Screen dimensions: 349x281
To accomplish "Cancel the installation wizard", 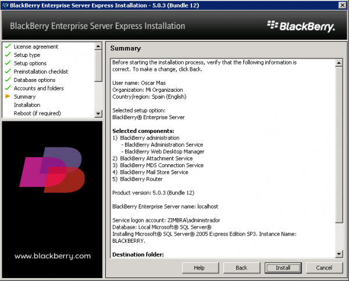I will tap(324, 268).
